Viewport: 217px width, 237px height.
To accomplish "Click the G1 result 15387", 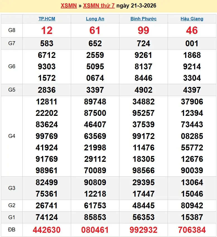I will point(192,217).
